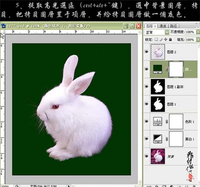Image resolution: width=200 pixels, height=187 pixels.
Task: Toggle visibility of 色阶 1 layer
Action: 147,121
